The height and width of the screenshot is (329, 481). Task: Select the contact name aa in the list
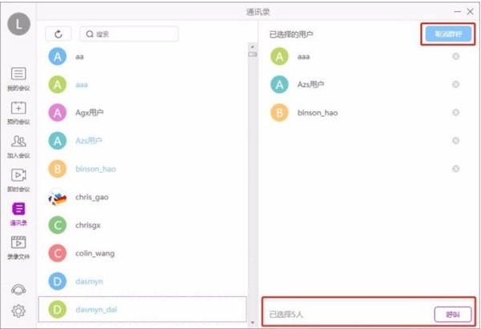pos(79,57)
